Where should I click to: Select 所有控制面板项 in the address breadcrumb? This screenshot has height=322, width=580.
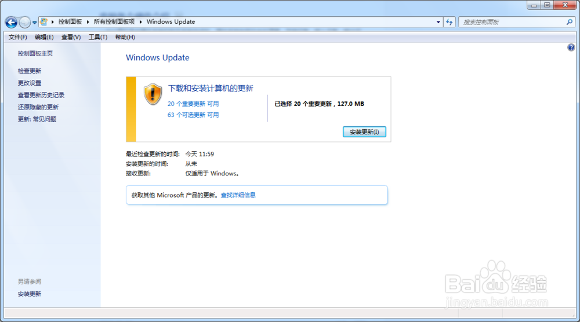(114, 22)
